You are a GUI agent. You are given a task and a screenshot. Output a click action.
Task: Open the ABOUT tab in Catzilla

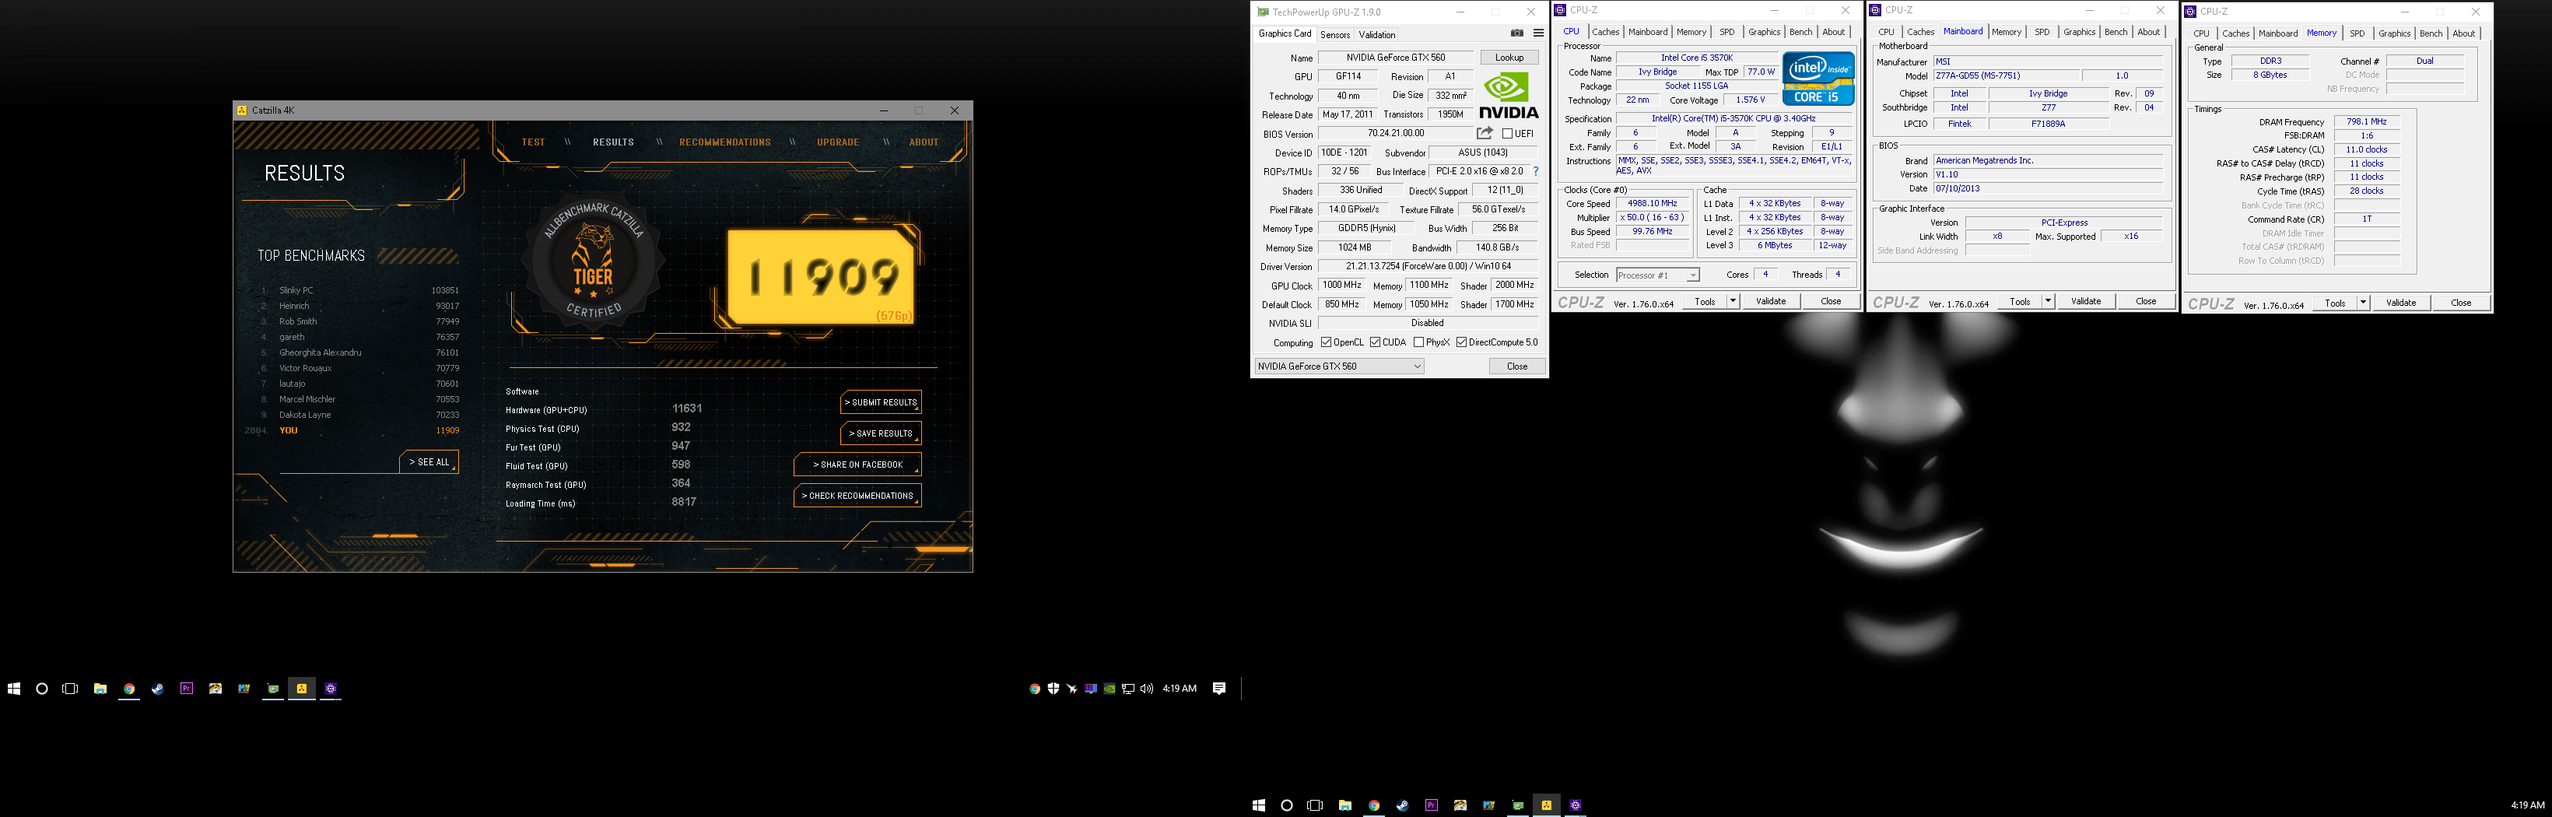[924, 142]
